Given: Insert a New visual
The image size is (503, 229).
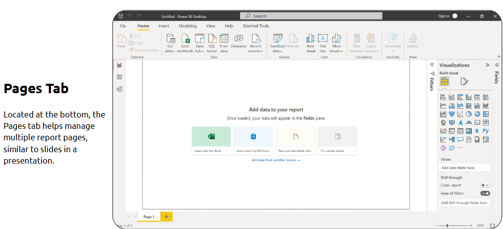Looking at the screenshot, I should (x=311, y=43).
